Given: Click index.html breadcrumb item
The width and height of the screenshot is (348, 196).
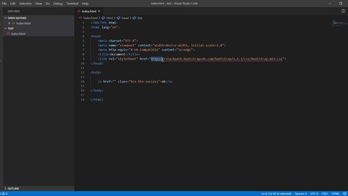Looking at the screenshot, I should 90,18.
